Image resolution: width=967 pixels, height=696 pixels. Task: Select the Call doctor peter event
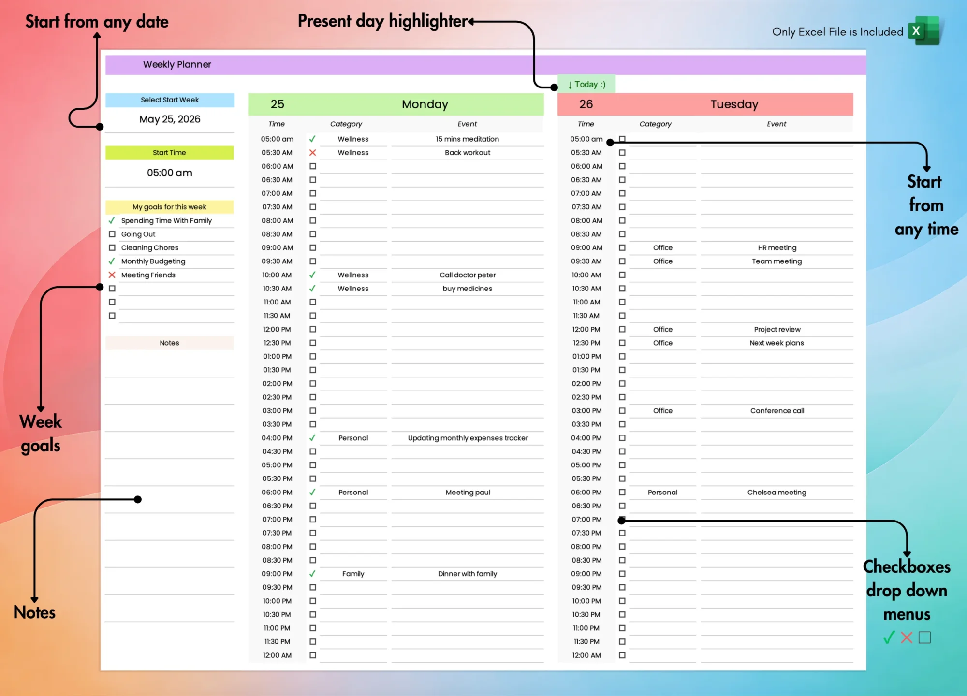467,275
